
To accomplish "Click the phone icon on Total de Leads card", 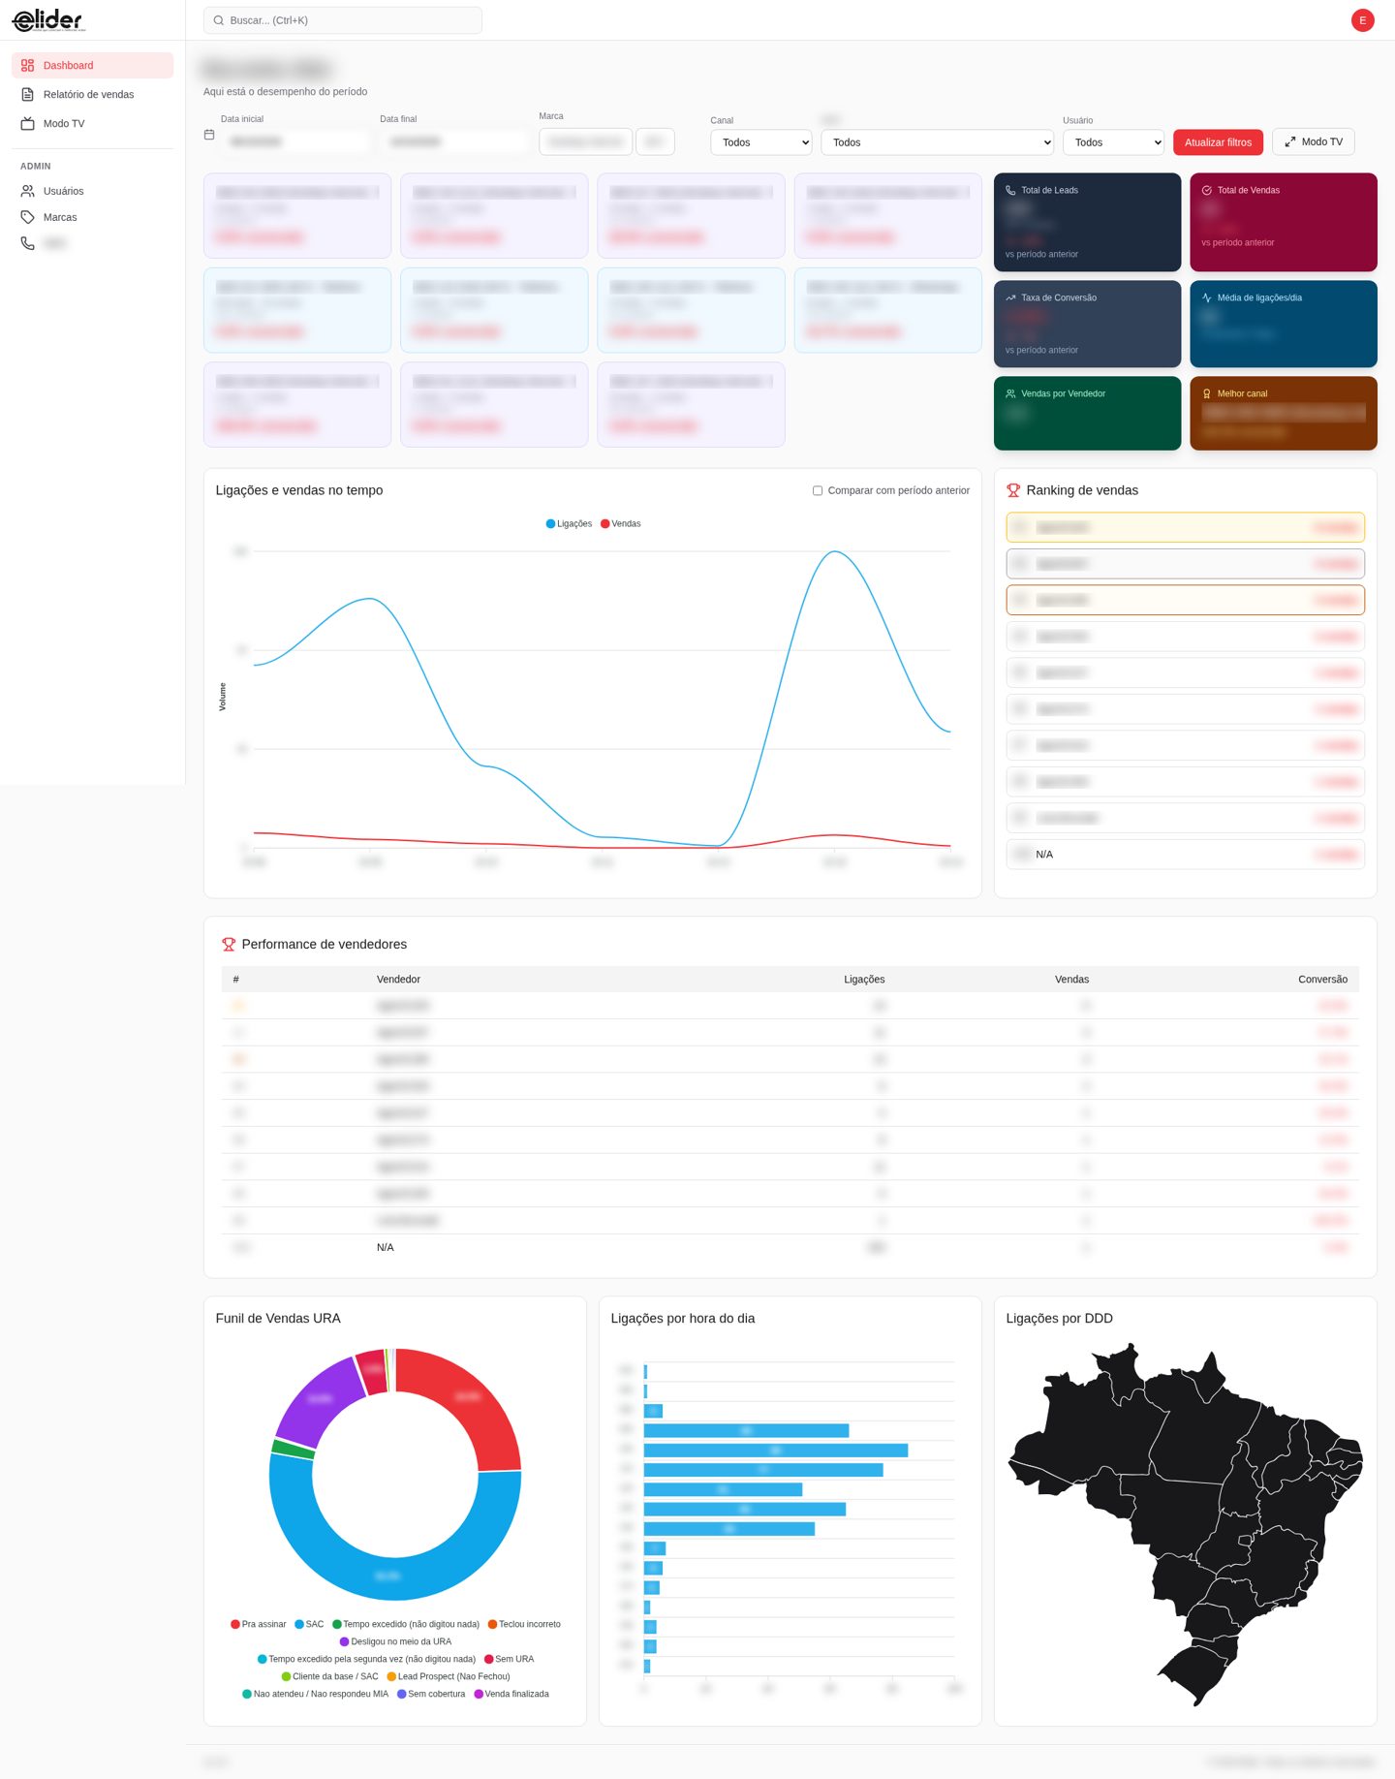I will (1010, 191).
